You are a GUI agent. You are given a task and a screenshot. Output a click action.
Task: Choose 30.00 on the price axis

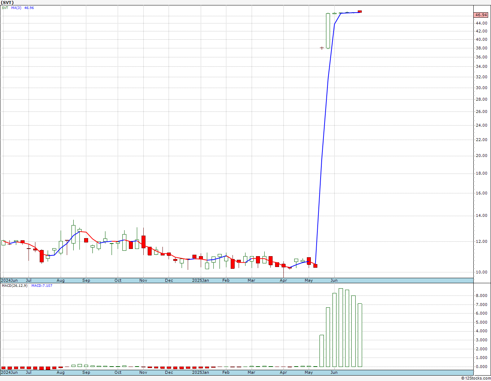click(x=481, y=88)
